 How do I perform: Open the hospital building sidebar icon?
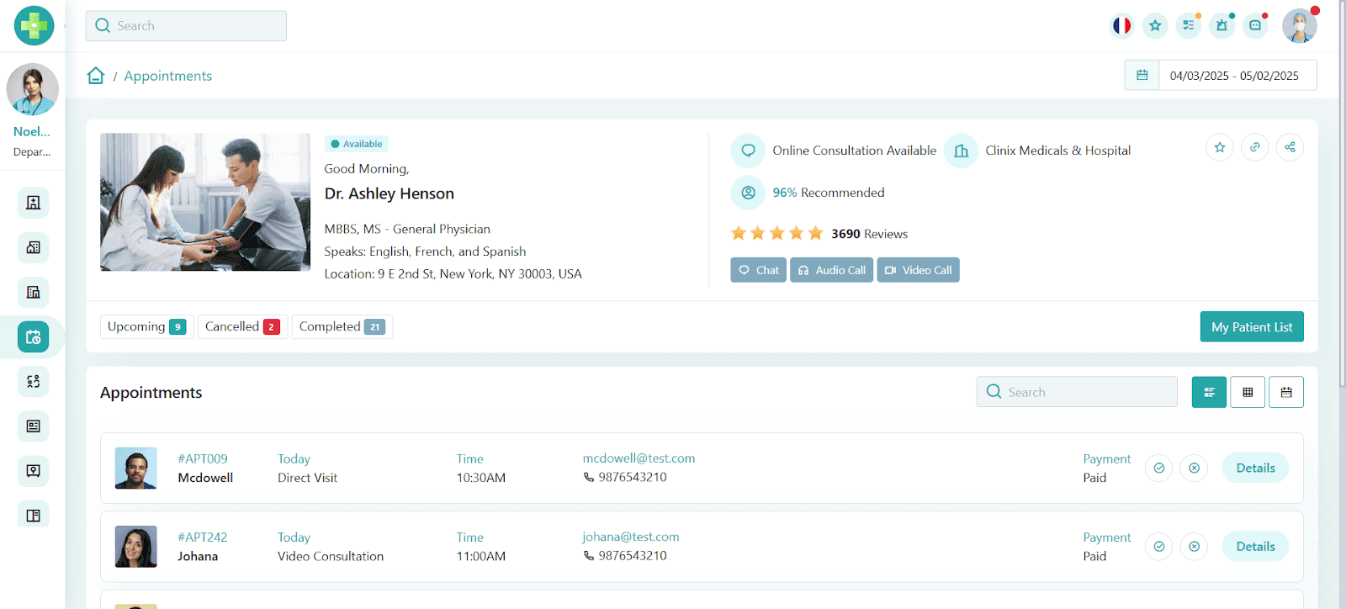pyautogui.click(x=33, y=203)
